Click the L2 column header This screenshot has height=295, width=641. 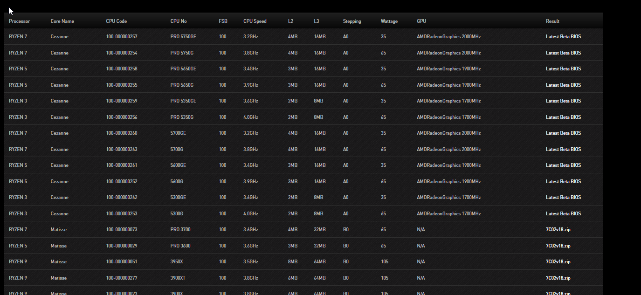(291, 21)
